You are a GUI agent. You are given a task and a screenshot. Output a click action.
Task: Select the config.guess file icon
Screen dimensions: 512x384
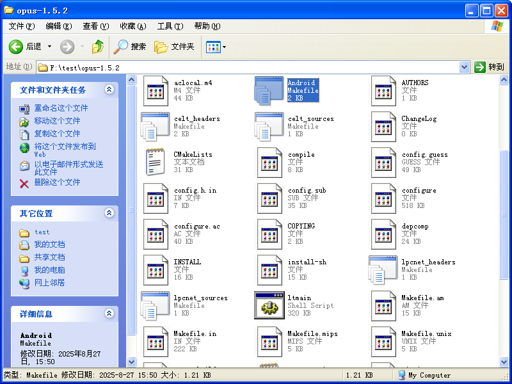[383, 163]
